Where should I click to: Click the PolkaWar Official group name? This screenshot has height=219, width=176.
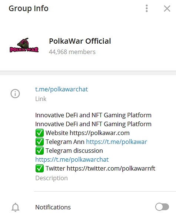click(80, 41)
